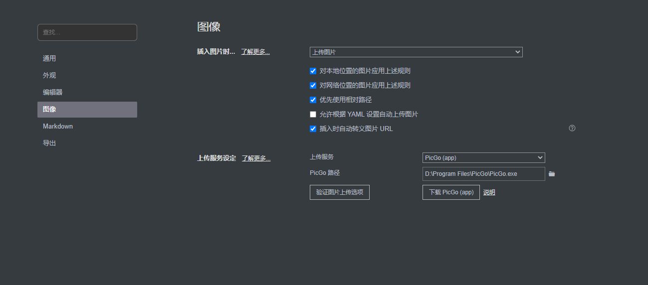Click the help question mark icon
The image size is (648, 285).
point(572,128)
